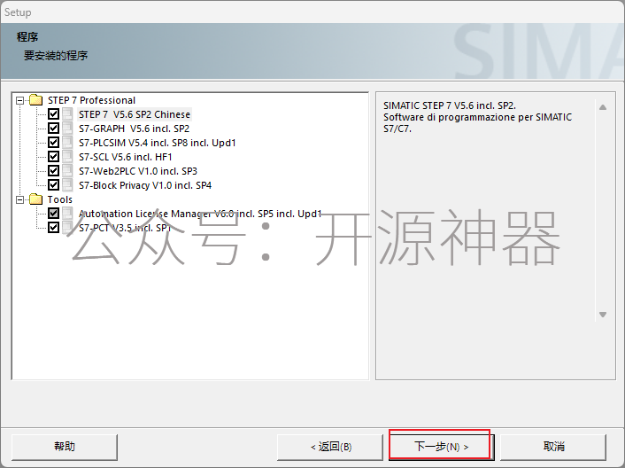
Task: Go back with the 返回(B) button
Action: tap(330, 447)
